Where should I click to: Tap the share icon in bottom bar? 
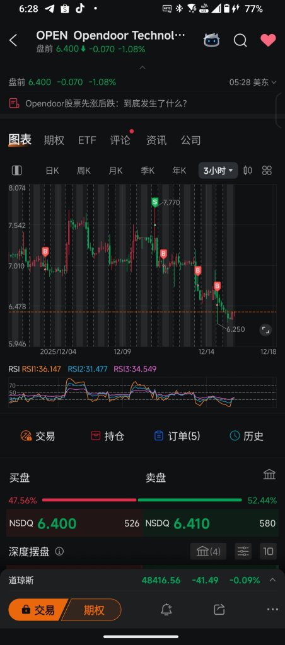(x=219, y=610)
